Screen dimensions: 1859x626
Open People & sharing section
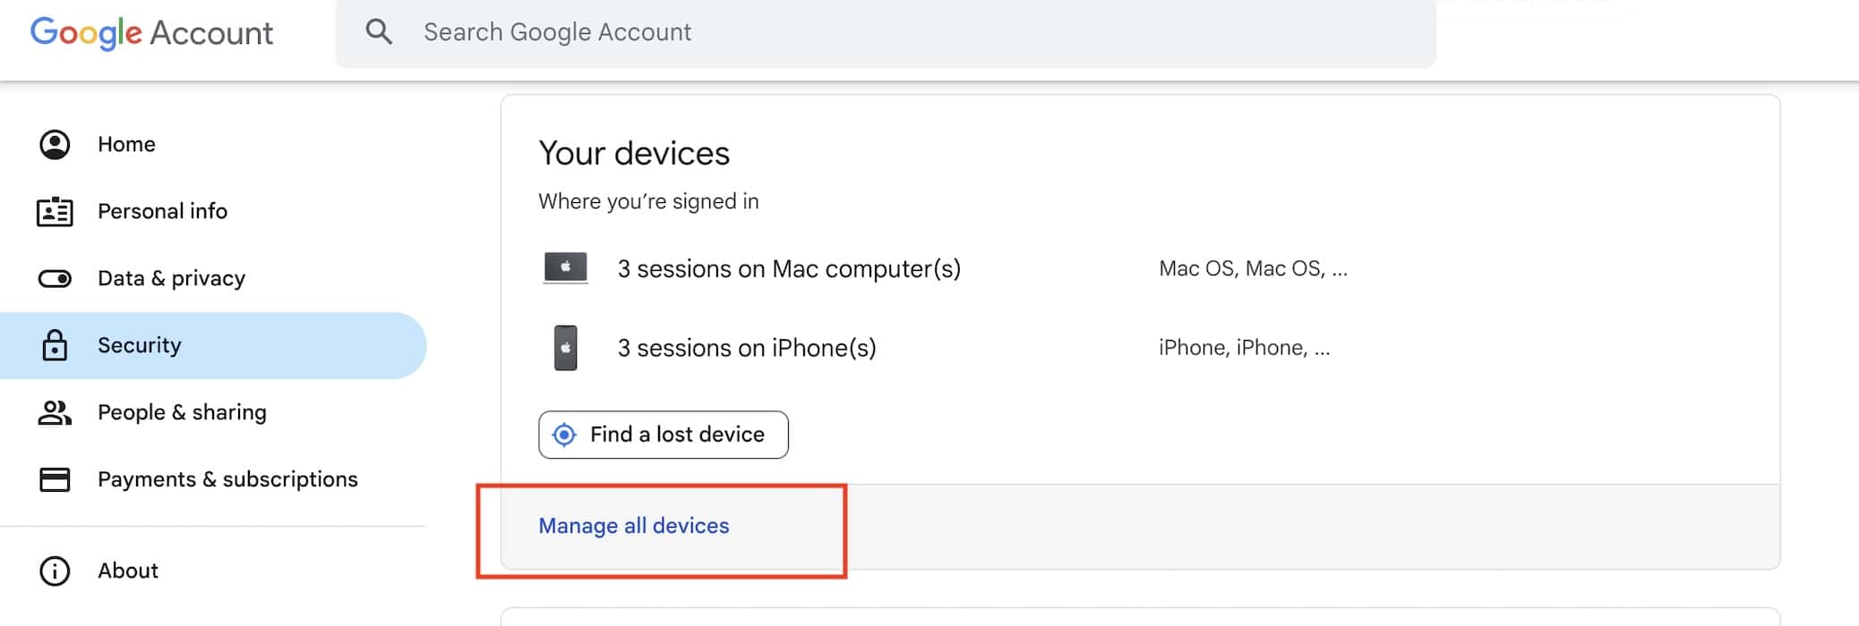182,412
